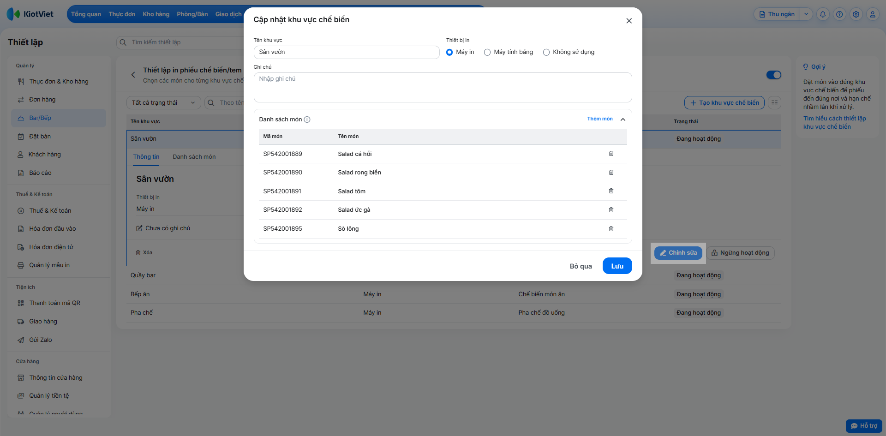The width and height of the screenshot is (886, 436).
Task: Toggle the blue switch in the page header
Action: (773, 75)
